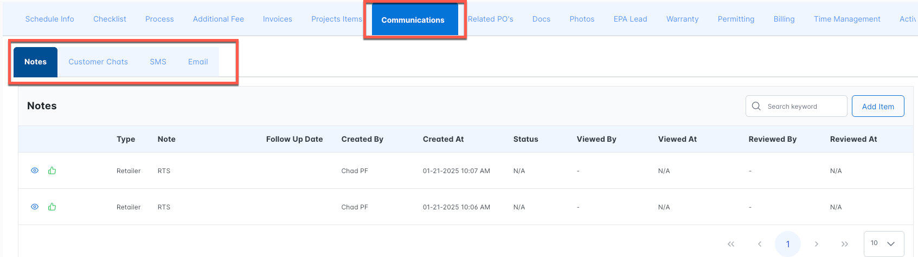Screen dimensions: 918x257
Task: Click the Add Item button
Action: (x=878, y=106)
